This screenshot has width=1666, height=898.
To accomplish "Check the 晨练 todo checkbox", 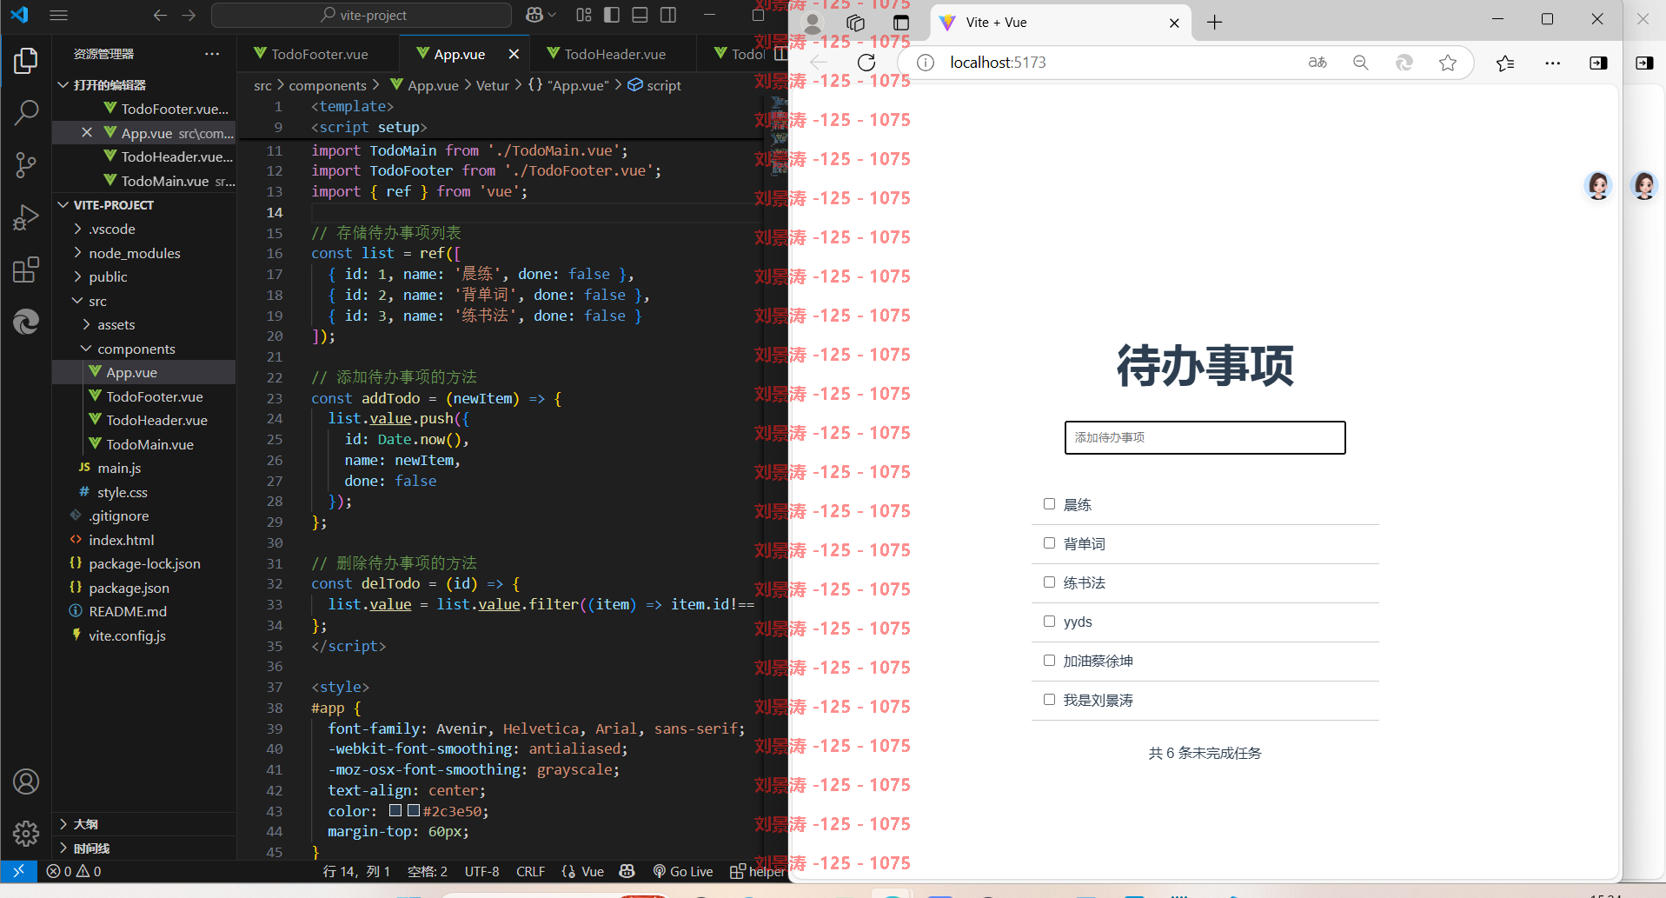I will pyautogui.click(x=1049, y=504).
